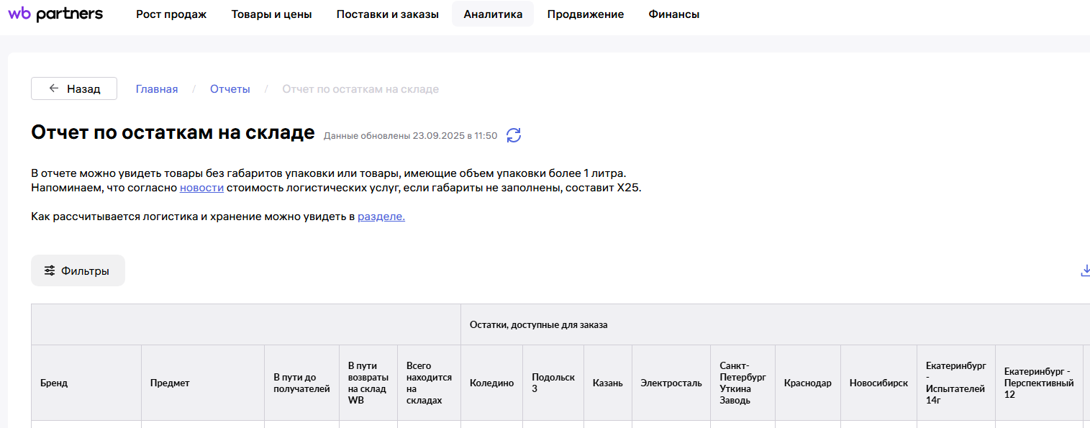Click the download report icon

tap(1085, 270)
